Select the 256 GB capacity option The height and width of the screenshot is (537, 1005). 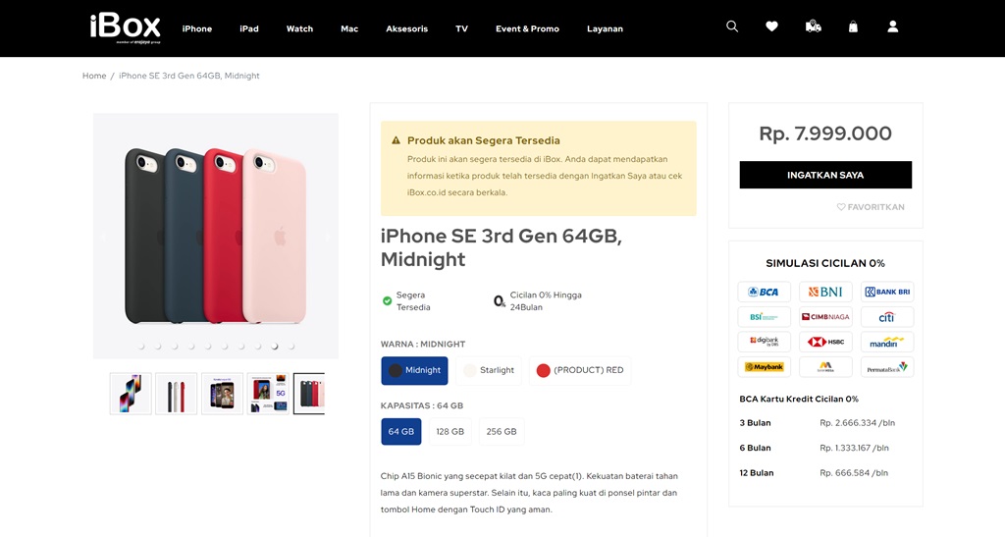(501, 431)
